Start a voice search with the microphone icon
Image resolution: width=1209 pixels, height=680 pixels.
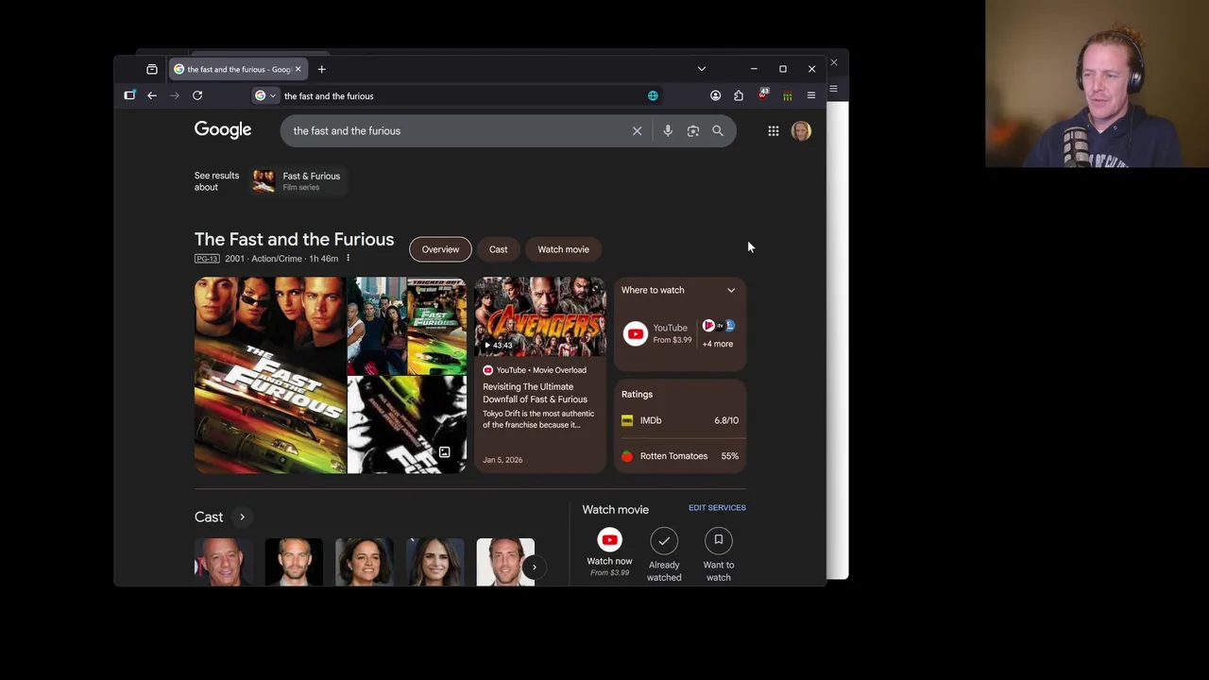668,131
